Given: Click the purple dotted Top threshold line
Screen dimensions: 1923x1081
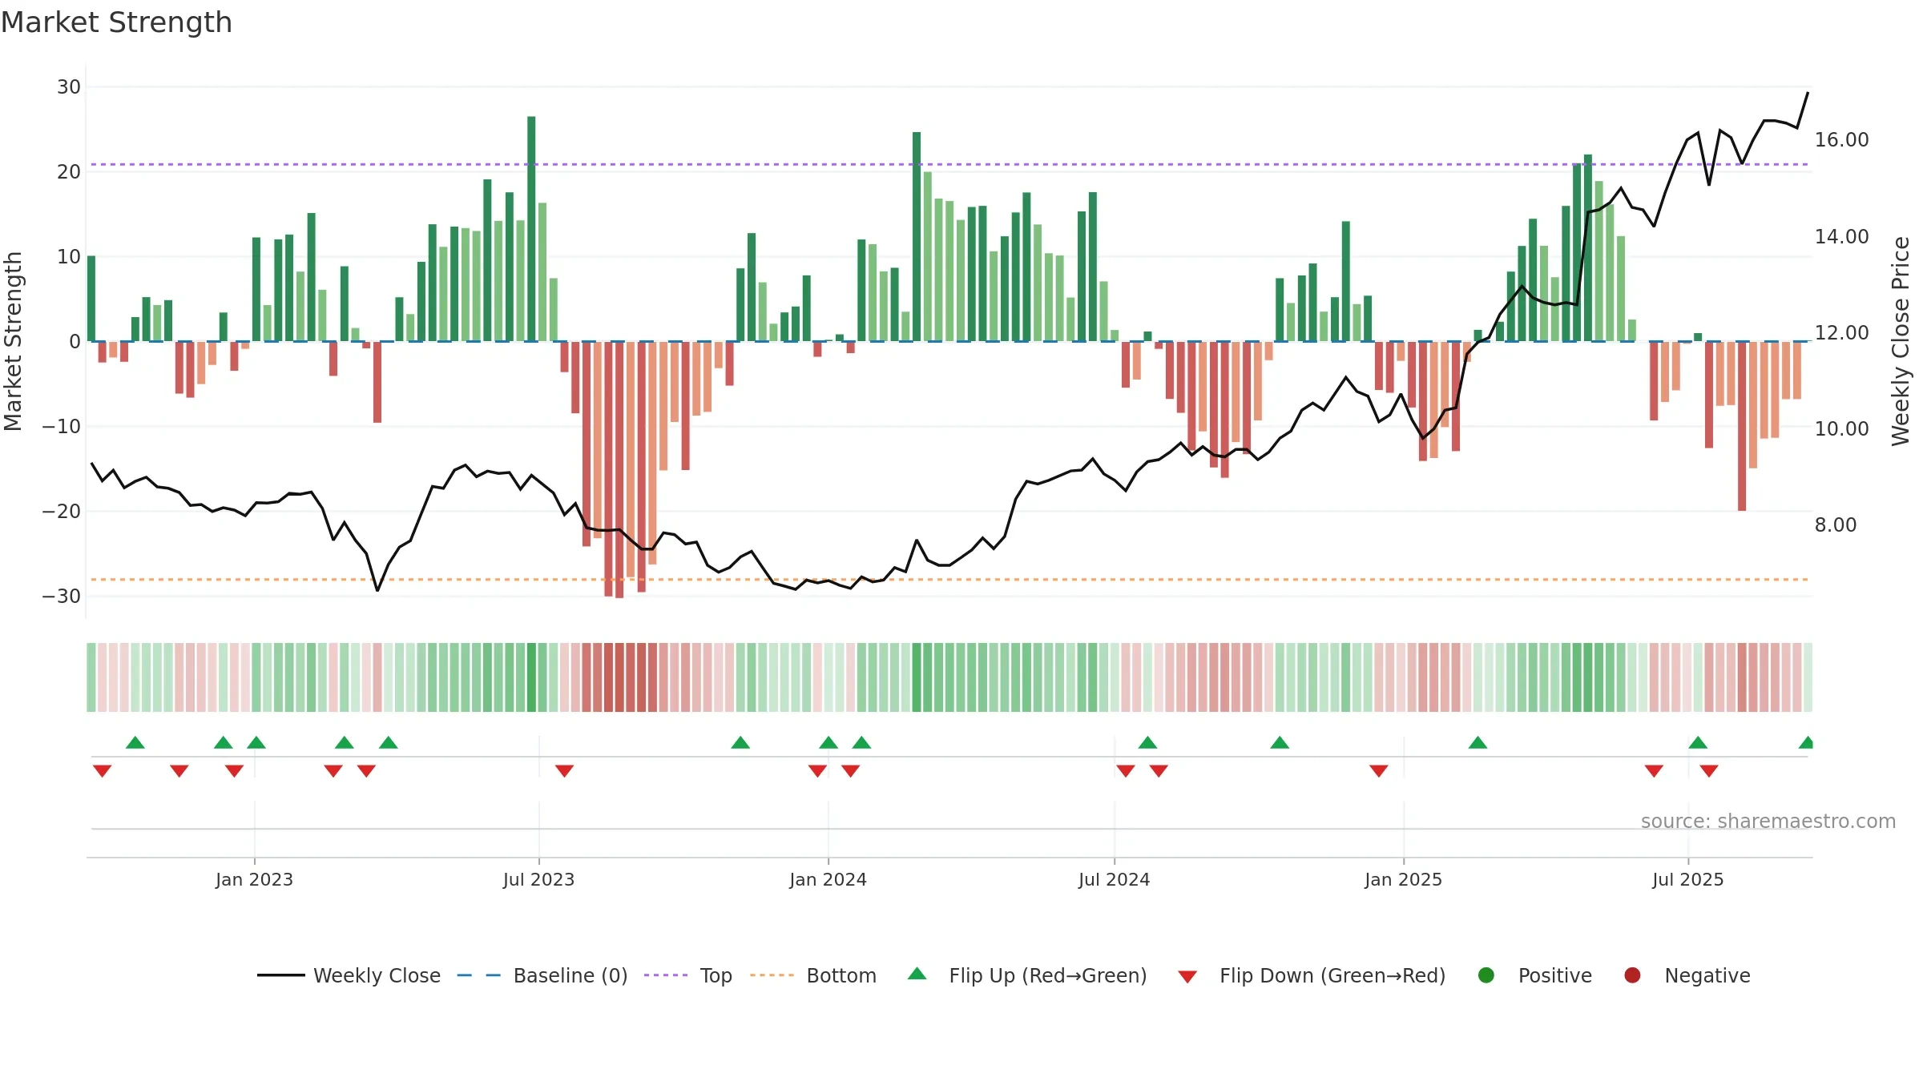Looking at the screenshot, I should point(949,164).
